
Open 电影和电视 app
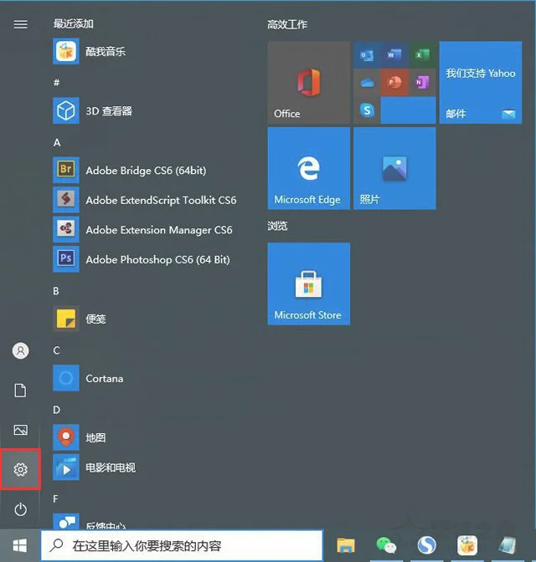click(95, 467)
